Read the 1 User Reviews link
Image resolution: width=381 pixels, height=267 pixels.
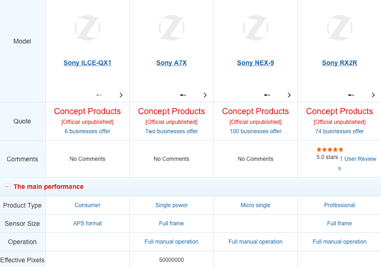[358, 159]
